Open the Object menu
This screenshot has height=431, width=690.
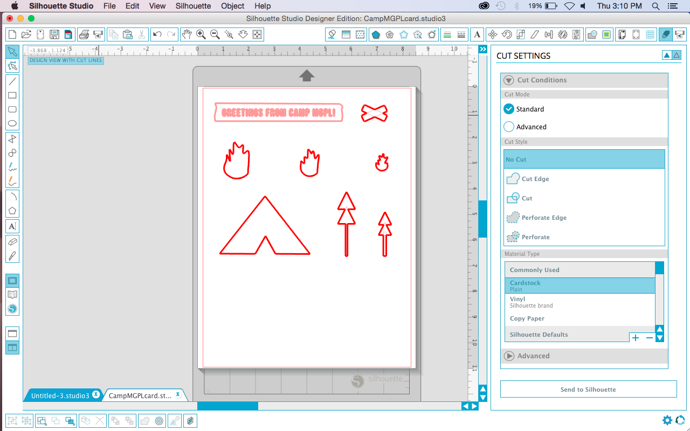pyautogui.click(x=232, y=6)
